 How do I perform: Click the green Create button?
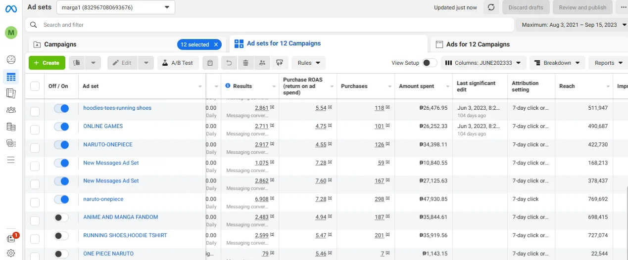click(47, 63)
